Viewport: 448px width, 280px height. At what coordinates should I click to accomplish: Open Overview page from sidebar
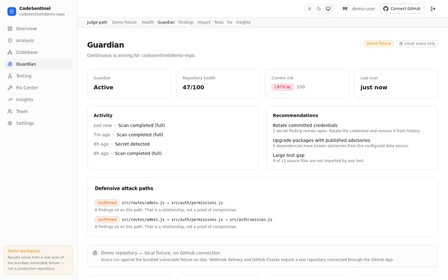[38, 28]
